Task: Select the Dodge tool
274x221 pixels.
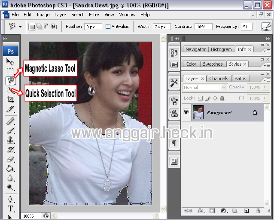Action: (x=10, y=187)
